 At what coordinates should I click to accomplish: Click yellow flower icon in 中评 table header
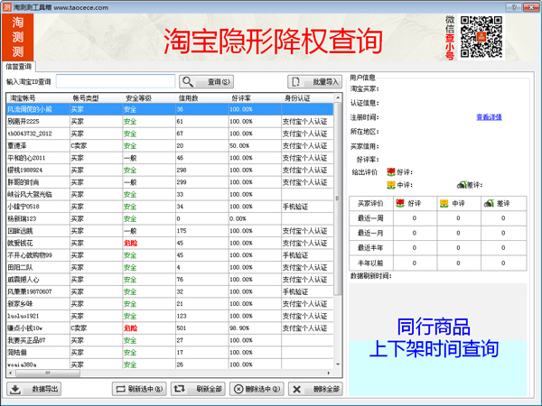click(x=444, y=203)
